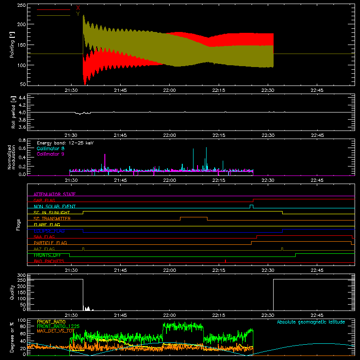Click 'Absolute geomagnetic latitude' label
The height and width of the screenshot is (360, 360).
click(311, 322)
